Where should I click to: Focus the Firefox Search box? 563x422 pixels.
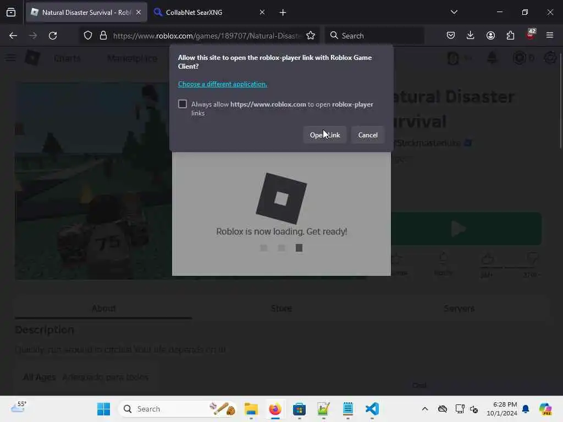(374, 36)
